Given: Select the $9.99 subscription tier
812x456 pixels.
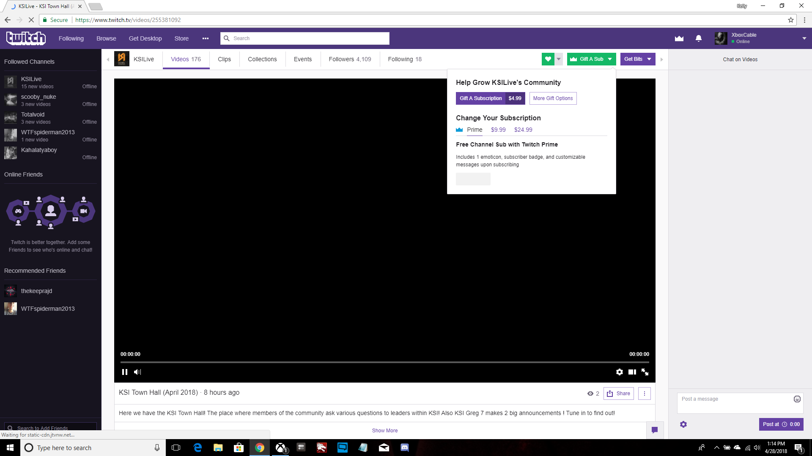Looking at the screenshot, I should click(498, 130).
